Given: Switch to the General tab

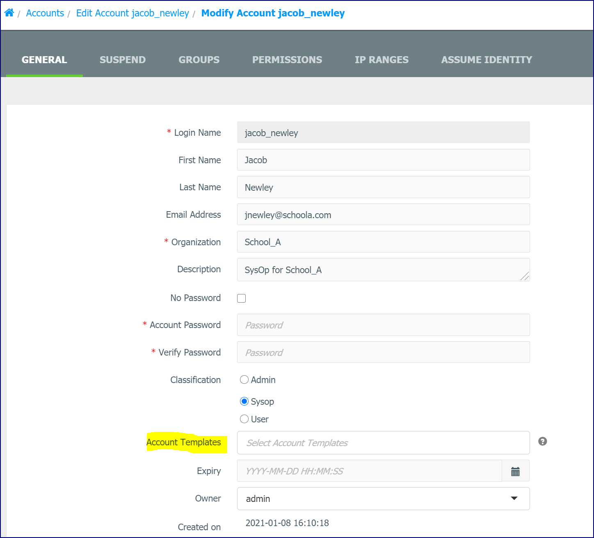Looking at the screenshot, I should coord(44,60).
